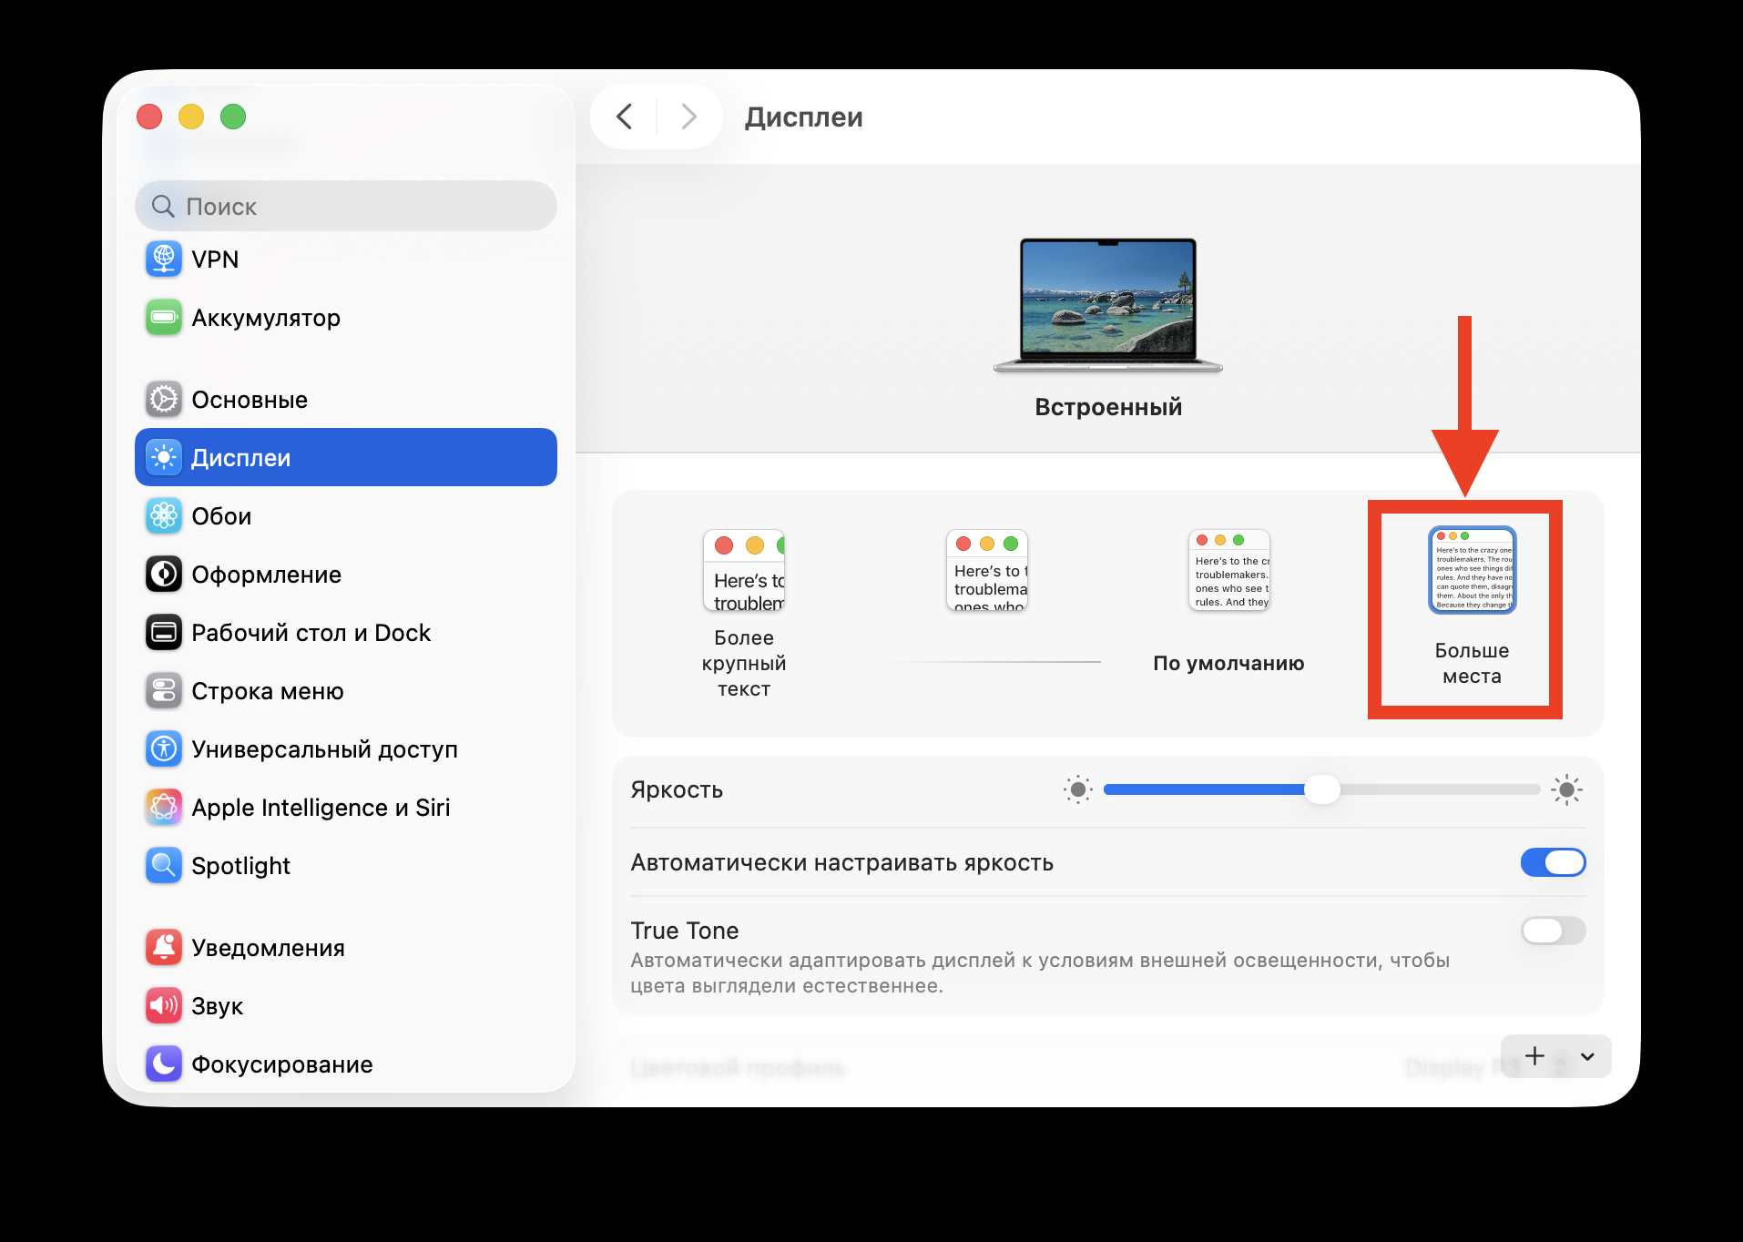Click the forward navigation chevron
Image resolution: width=1743 pixels, height=1242 pixels.
click(688, 117)
